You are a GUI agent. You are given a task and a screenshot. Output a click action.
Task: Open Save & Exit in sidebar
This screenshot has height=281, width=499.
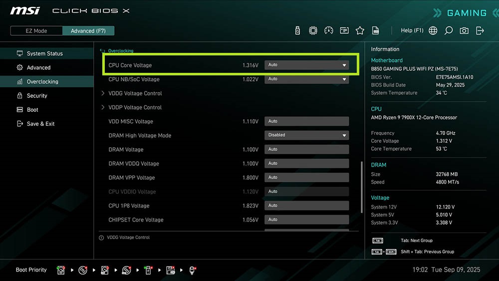pos(47,124)
